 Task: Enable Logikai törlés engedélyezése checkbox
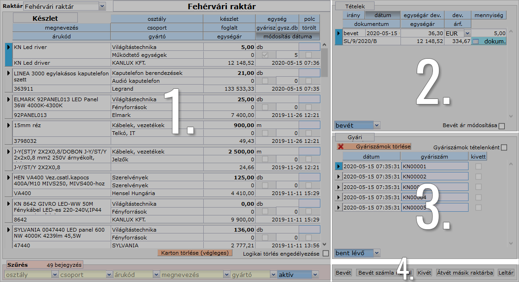tap(325, 253)
